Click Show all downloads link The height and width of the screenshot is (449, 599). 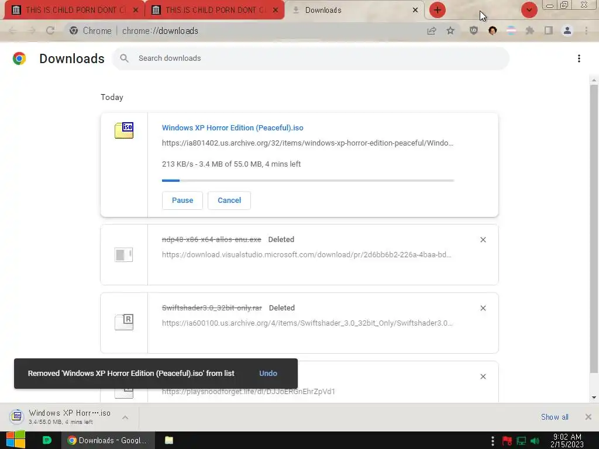(555, 417)
